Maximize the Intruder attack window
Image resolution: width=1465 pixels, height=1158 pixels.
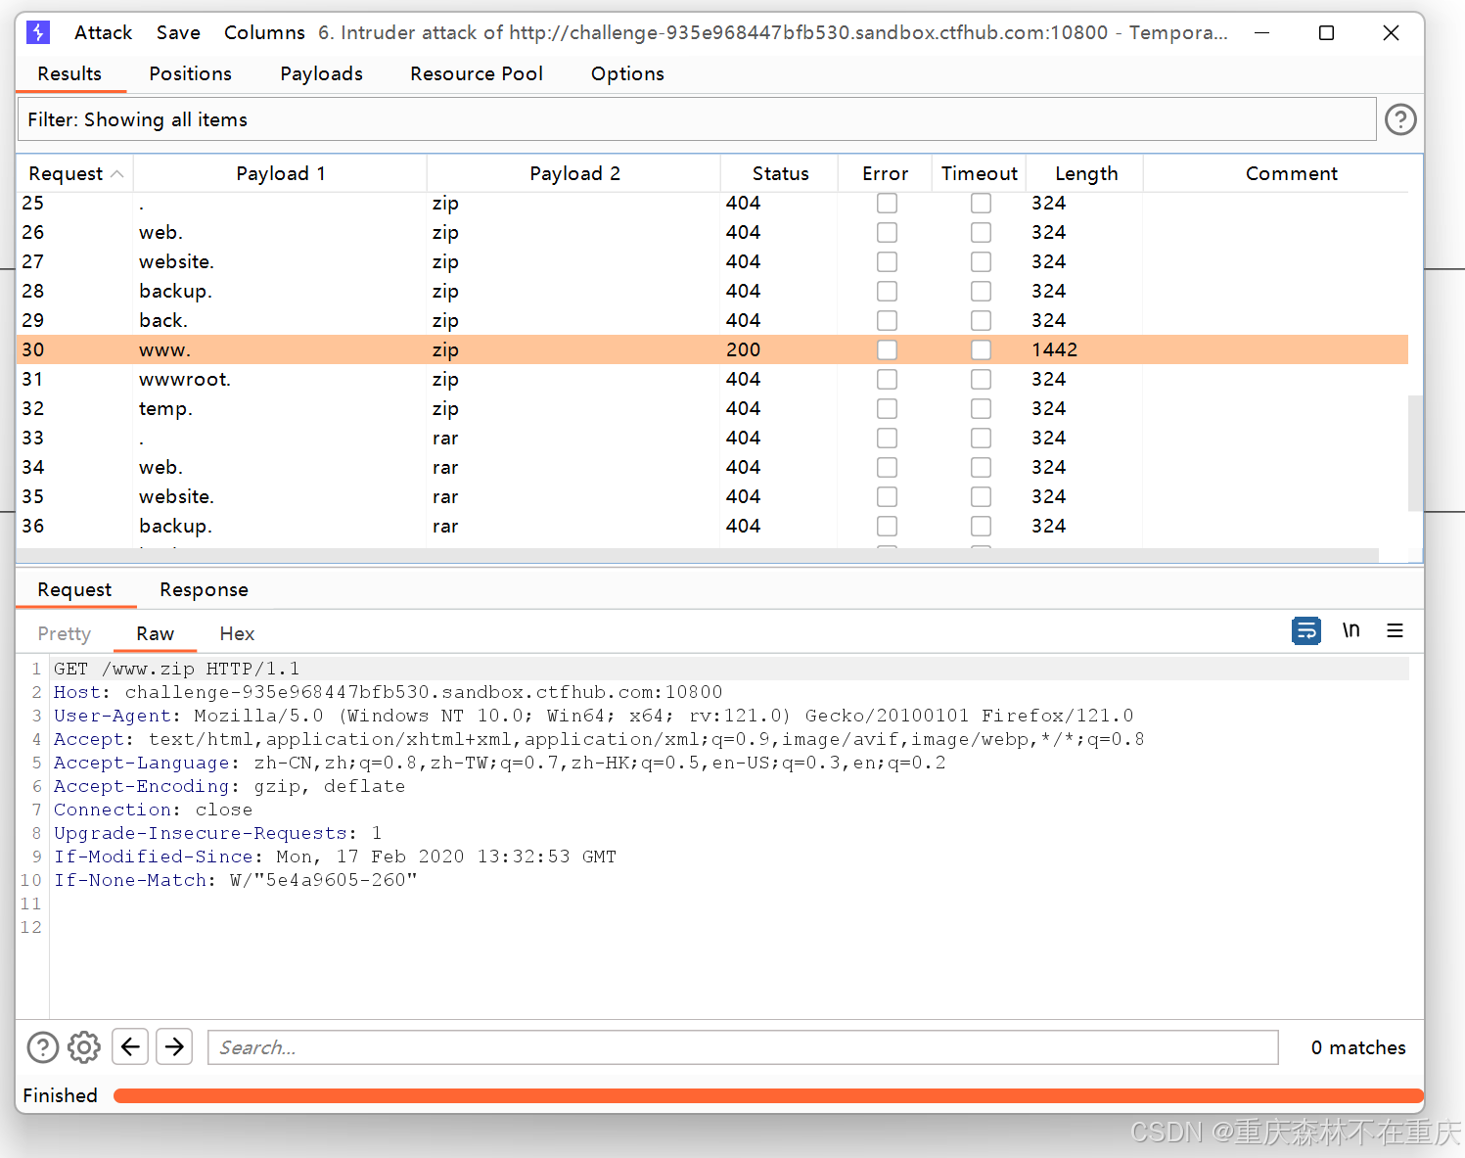1326,32
